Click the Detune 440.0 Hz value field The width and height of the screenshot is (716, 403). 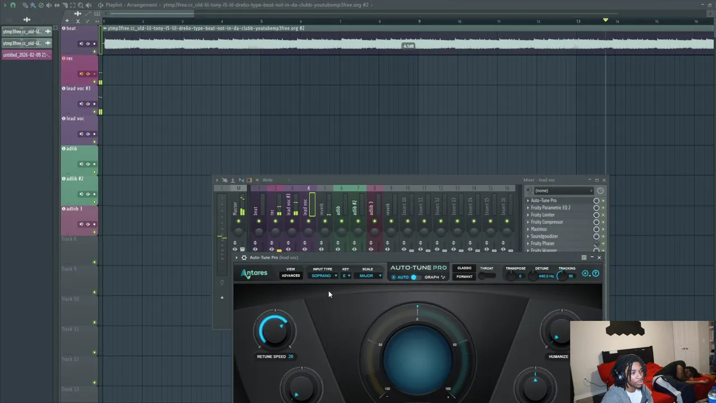546,276
